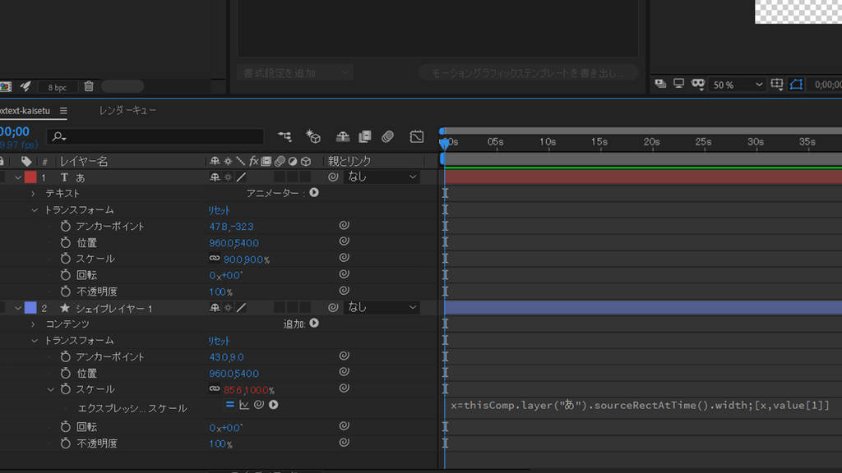This screenshot has width=842, height=473.
Task: Click pick whip for あ layer 不透明度
Action: pyautogui.click(x=345, y=292)
